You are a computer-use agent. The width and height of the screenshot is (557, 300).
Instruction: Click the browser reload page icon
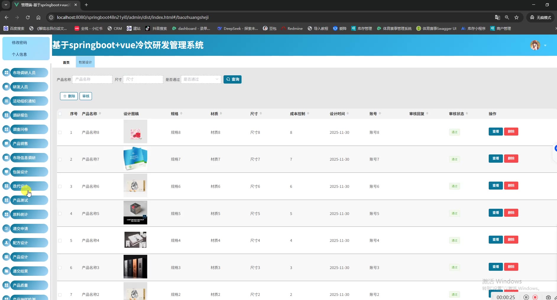[28, 17]
